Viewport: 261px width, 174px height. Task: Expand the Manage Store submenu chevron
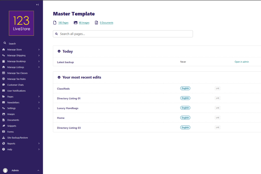(x=39, y=50)
